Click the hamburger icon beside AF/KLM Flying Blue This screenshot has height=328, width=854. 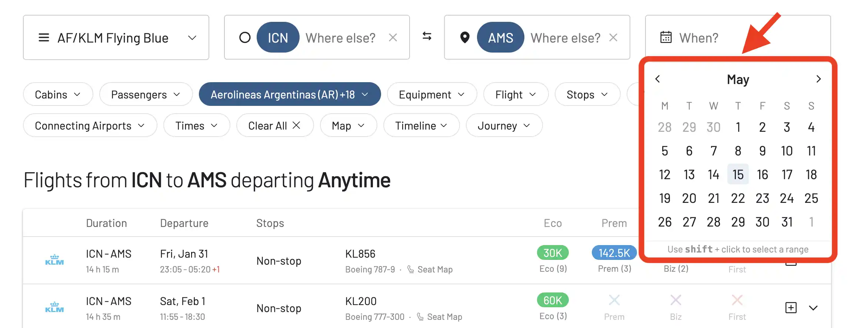click(44, 37)
